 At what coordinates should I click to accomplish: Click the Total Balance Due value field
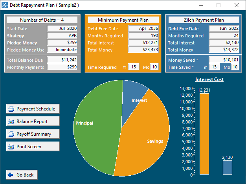click(x=62, y=60)
